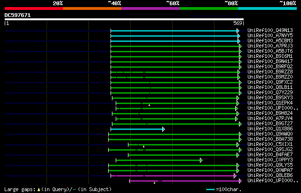This screenshot has width=301, height=193.
Task: Select the UniRef100_C5XIX1 label
Action: (x=270, y=145)
